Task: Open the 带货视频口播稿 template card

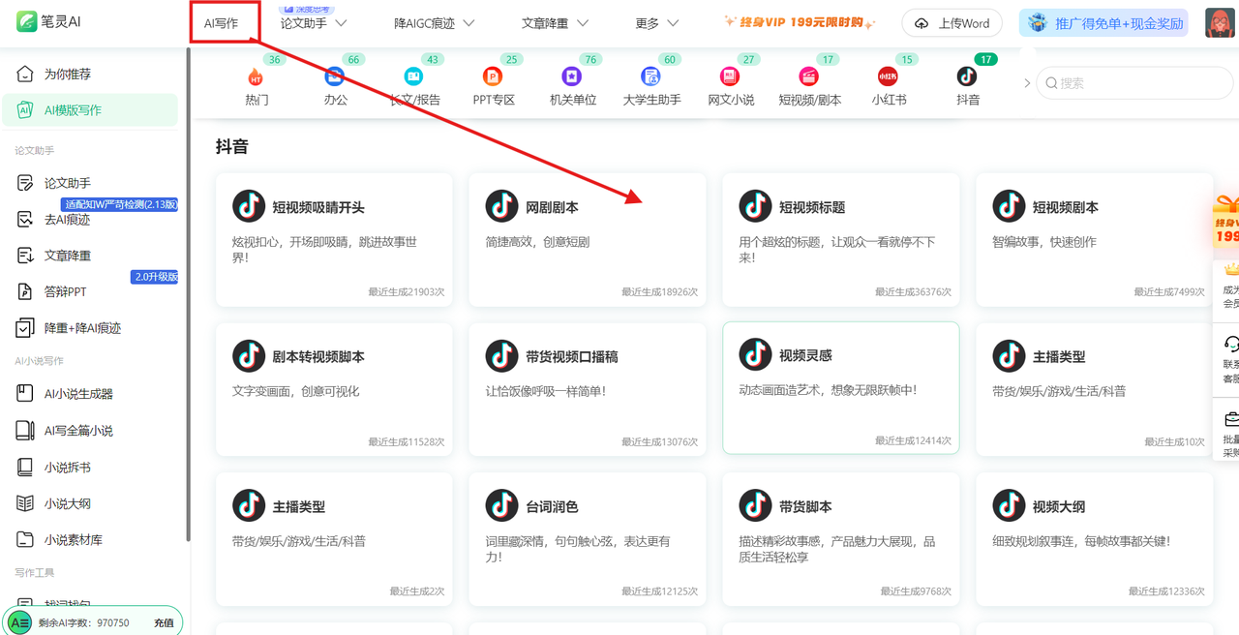Action: coord(588,388)
